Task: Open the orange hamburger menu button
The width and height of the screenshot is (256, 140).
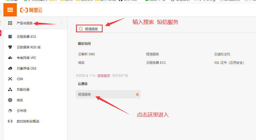Action: point(10,10)
